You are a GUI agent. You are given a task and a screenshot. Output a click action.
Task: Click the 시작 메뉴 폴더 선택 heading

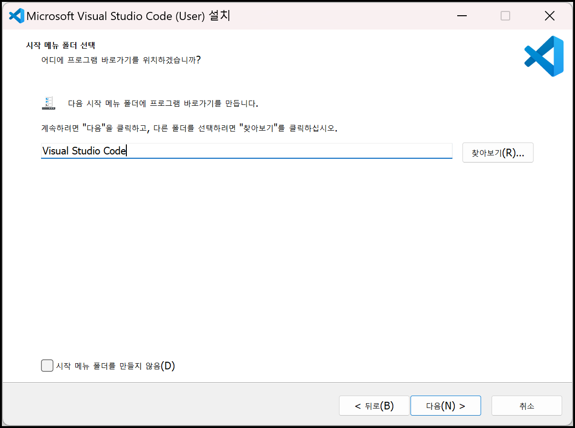point(60,46)
